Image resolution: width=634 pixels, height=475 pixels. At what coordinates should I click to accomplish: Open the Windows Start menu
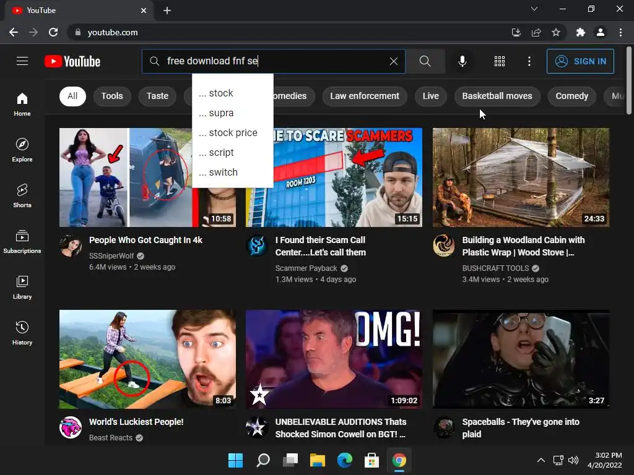235,460
